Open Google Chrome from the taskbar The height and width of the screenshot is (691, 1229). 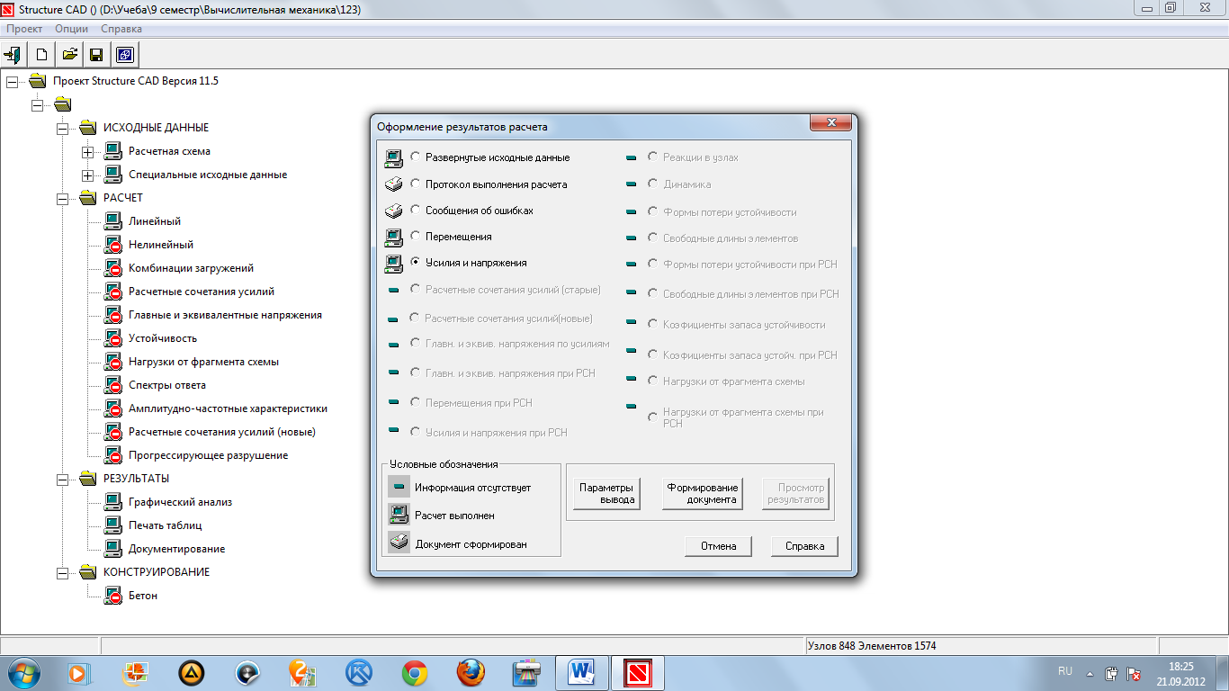tap(415, 673)
